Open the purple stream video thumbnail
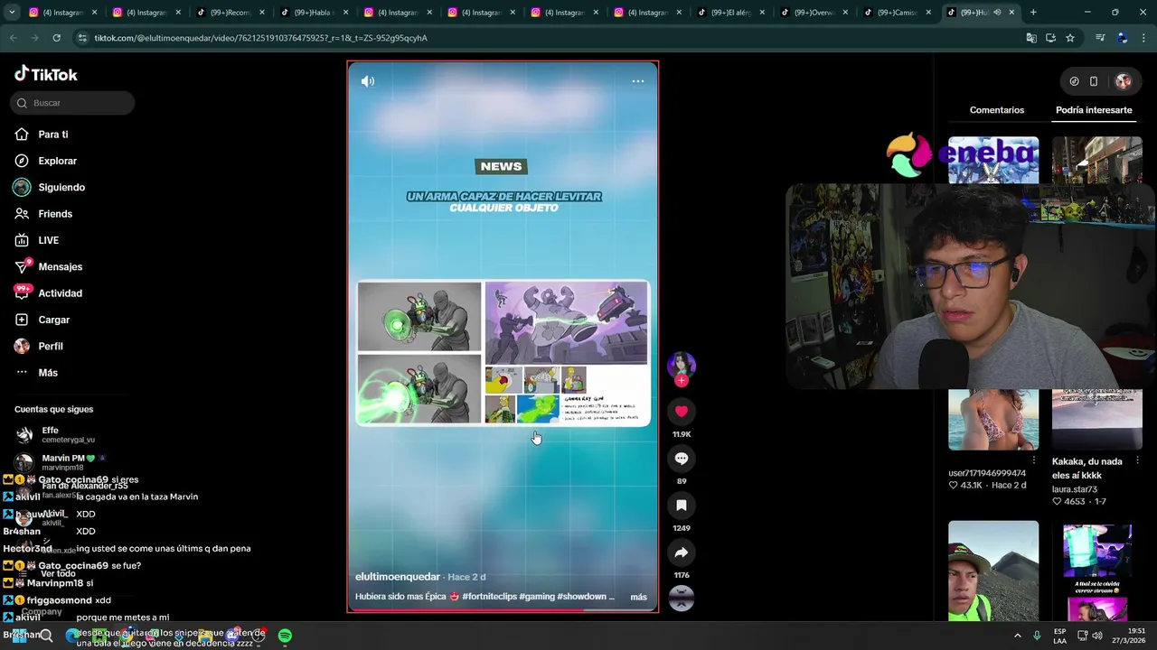The width and height of the screenshot is (1157, 650). coord(1097,571)
